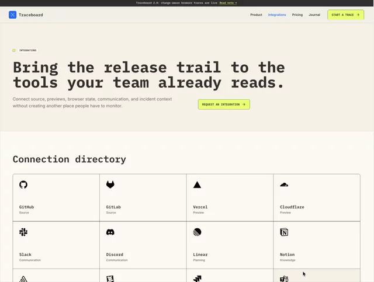The height and width of the screenshot is (282, 374).
Task: Click the 'Bring the release trail' headline
Action: [x=149, y=75]
